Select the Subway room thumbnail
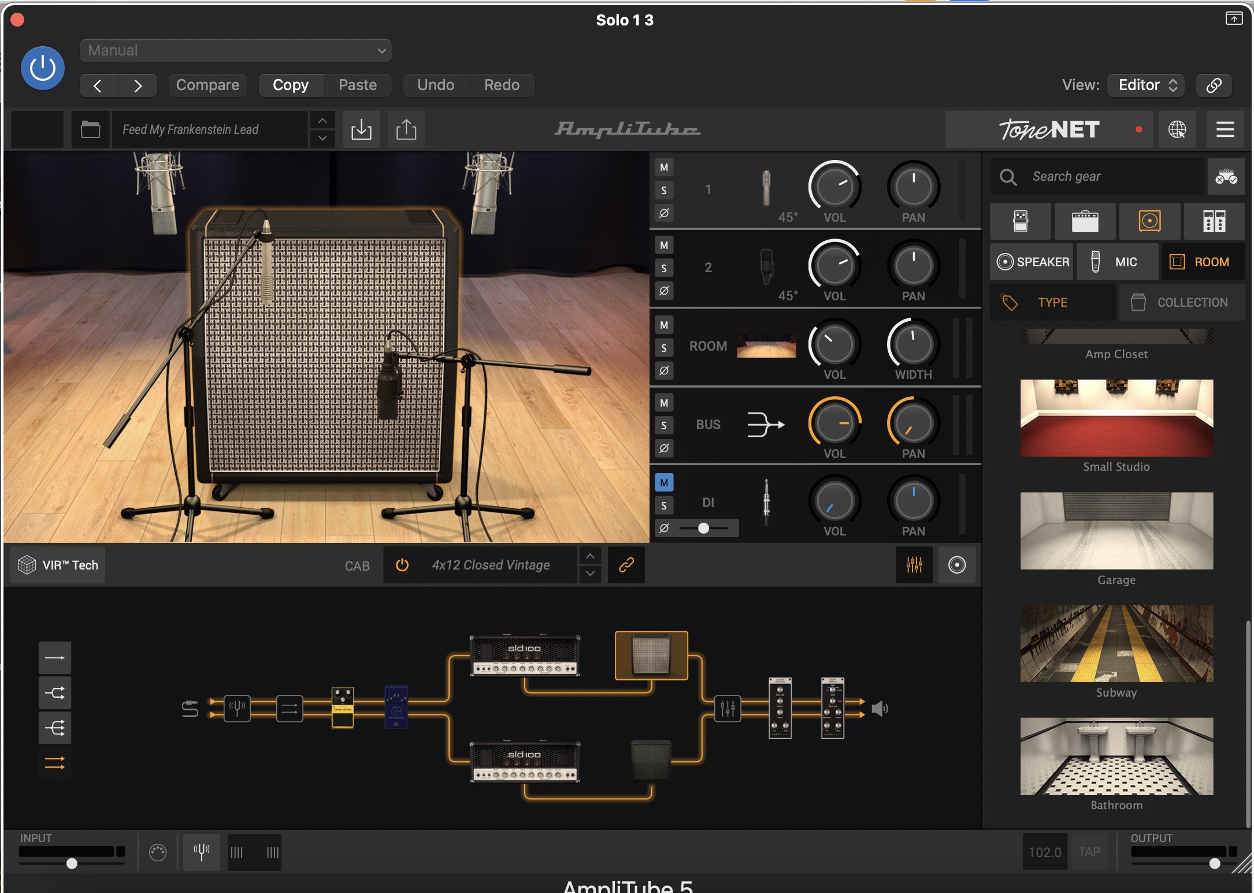Viewport: 1254px width, 893px height. point(1116,644)
